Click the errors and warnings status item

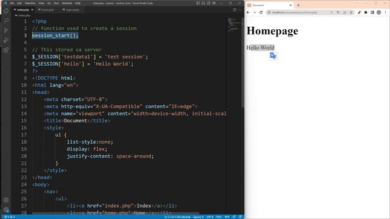point(9,217)
